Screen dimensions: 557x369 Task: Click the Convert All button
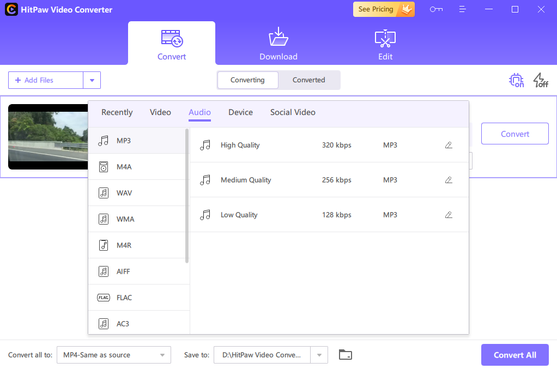[x=514, y=355]
